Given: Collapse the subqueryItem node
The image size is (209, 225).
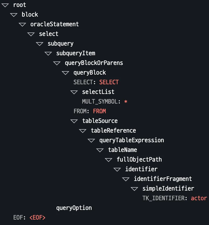Looking at the screenshot, I should [x=48, y=53].
